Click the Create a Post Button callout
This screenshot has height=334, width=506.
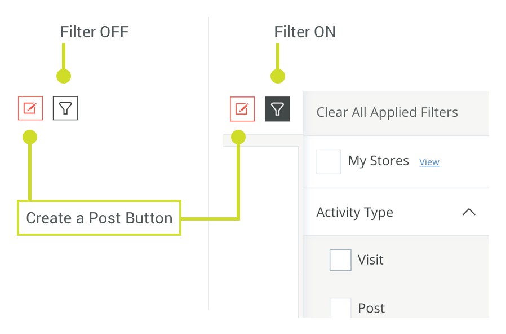point(99,218)
